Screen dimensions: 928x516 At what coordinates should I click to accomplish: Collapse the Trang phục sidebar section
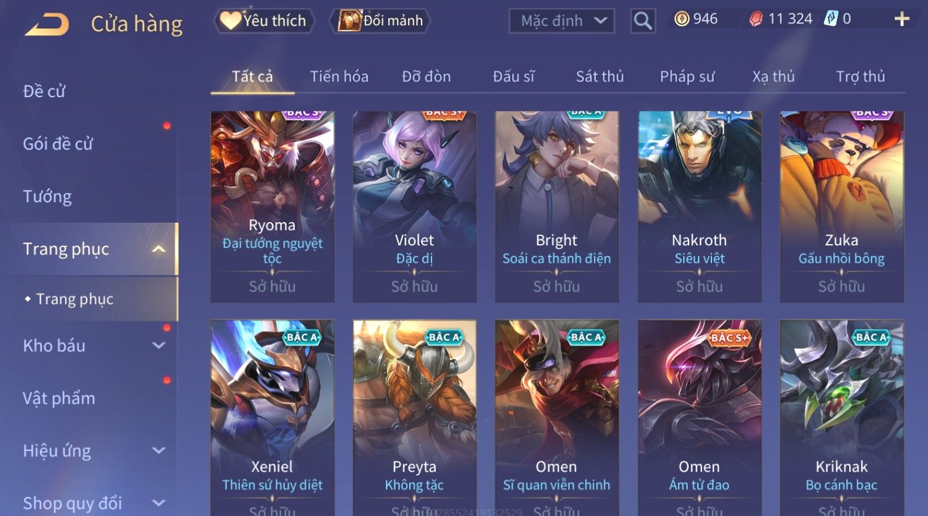point(159,249)
